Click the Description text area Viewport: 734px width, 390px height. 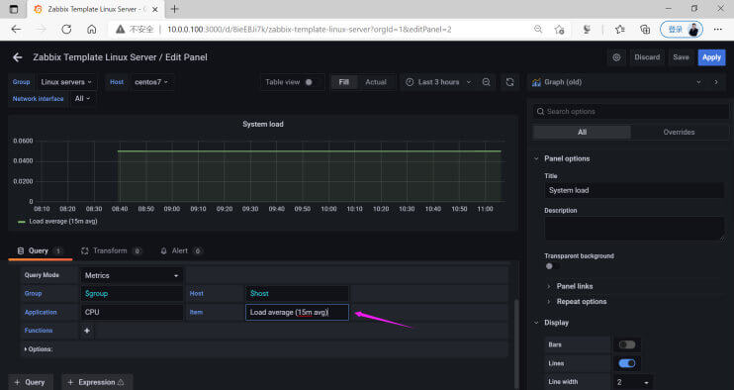click(x=634, y=229)
